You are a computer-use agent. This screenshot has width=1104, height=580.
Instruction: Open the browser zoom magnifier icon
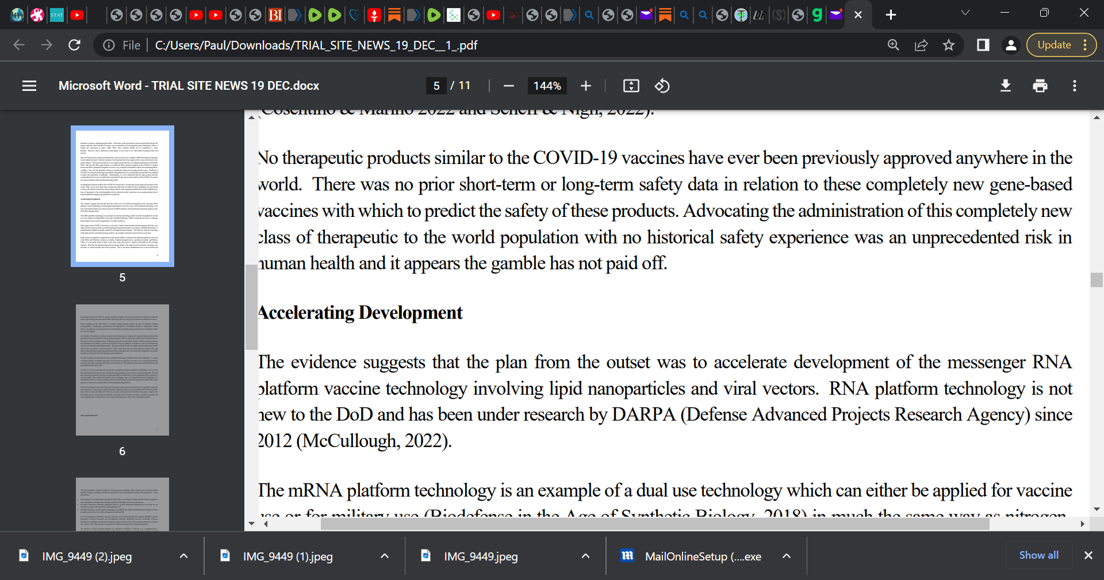[x=893, y=45]
